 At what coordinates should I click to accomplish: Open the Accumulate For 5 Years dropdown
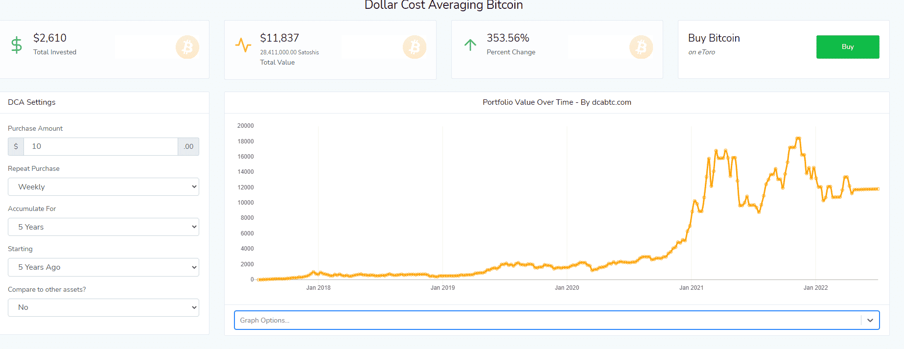(103, 227)
